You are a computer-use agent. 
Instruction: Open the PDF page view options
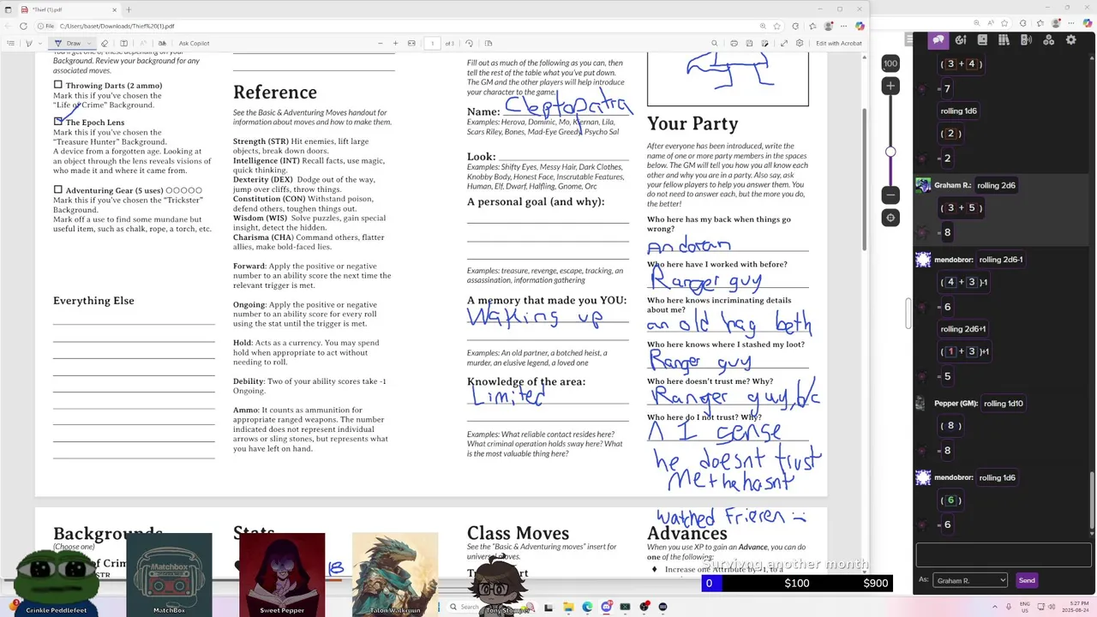click(489, 43)
